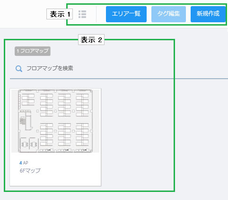Click the white footer area of the 6Fマップ card

click(55, 169)
